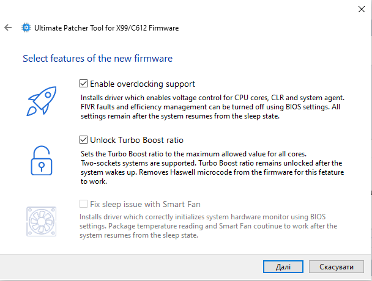Click the 'Enable overclocking support' label text

click(143, 84)
